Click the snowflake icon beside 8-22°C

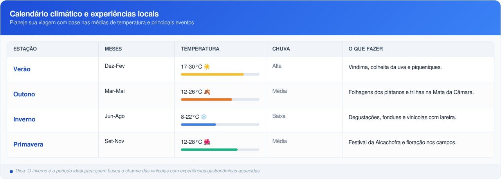[204, 117]
